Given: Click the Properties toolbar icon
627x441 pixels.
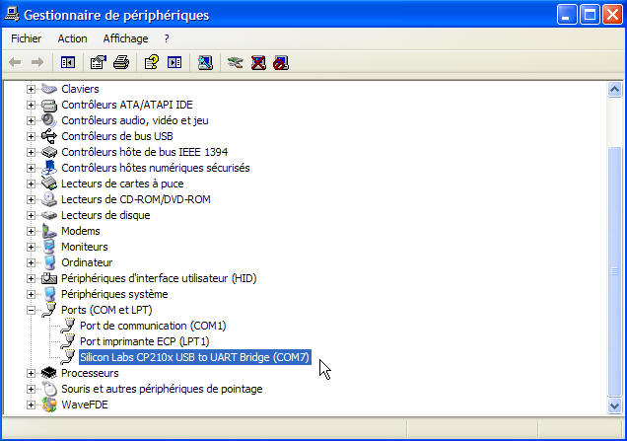Looking at the screenshot, I should click(x=98, y=62).
